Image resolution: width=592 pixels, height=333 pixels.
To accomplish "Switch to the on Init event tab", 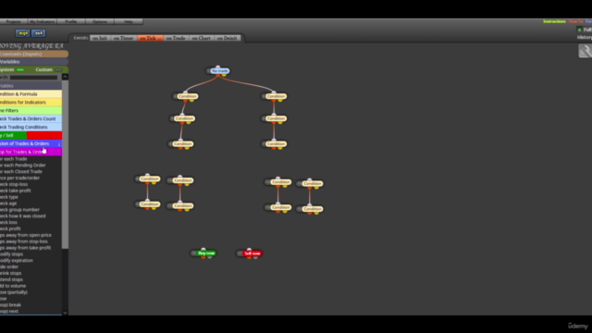I will tap(100, 38).
